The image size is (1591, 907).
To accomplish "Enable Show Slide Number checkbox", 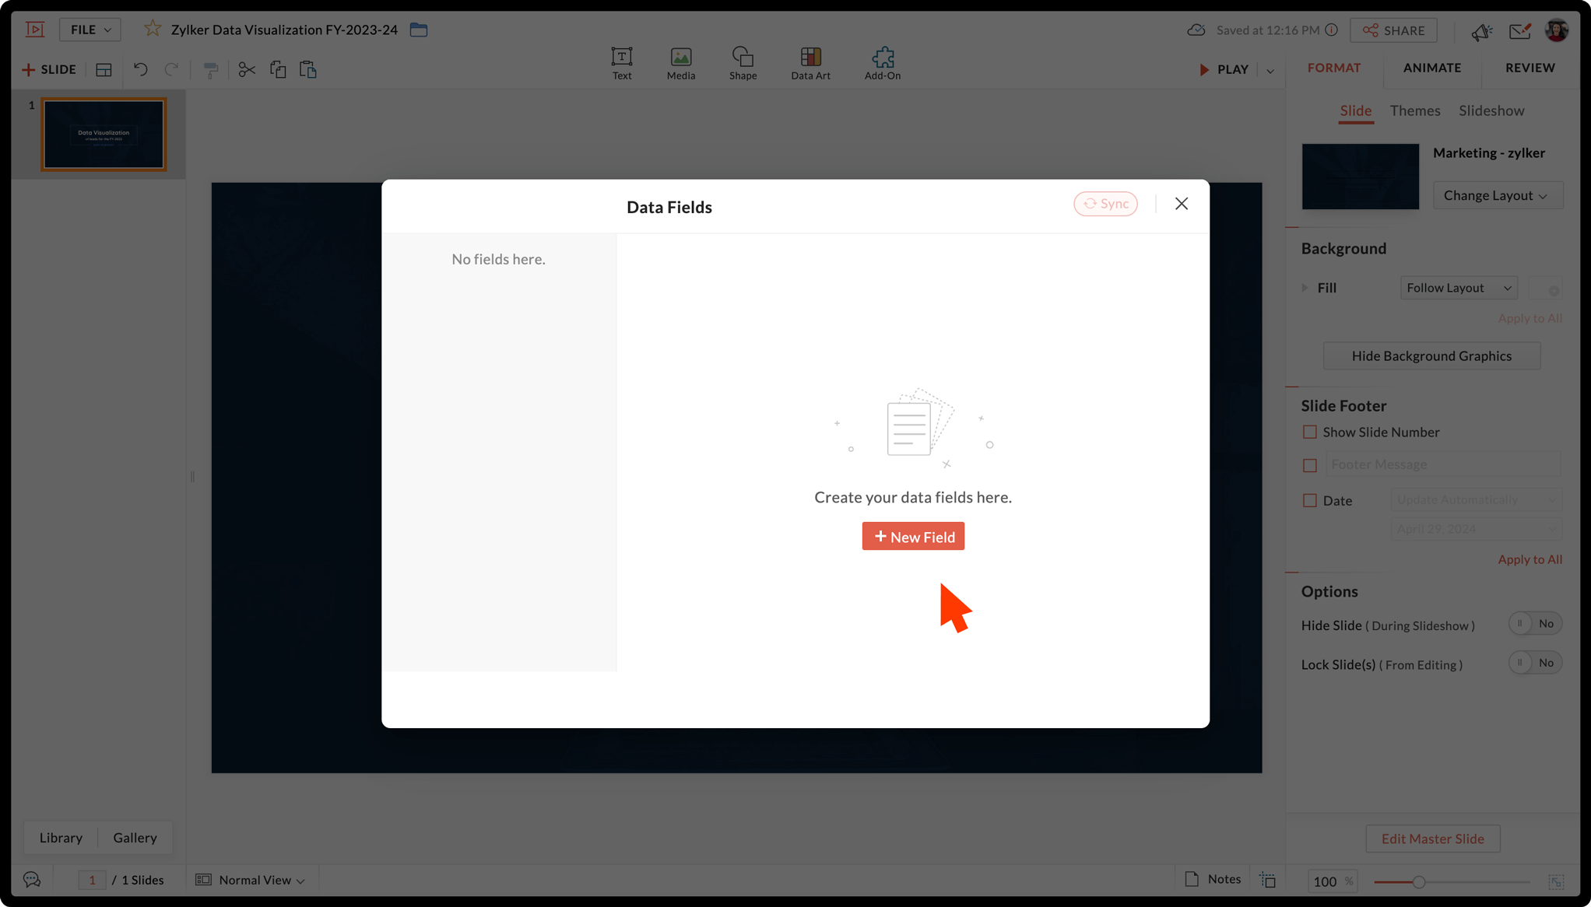I will pyautogui.click(x=1310, y=432).
